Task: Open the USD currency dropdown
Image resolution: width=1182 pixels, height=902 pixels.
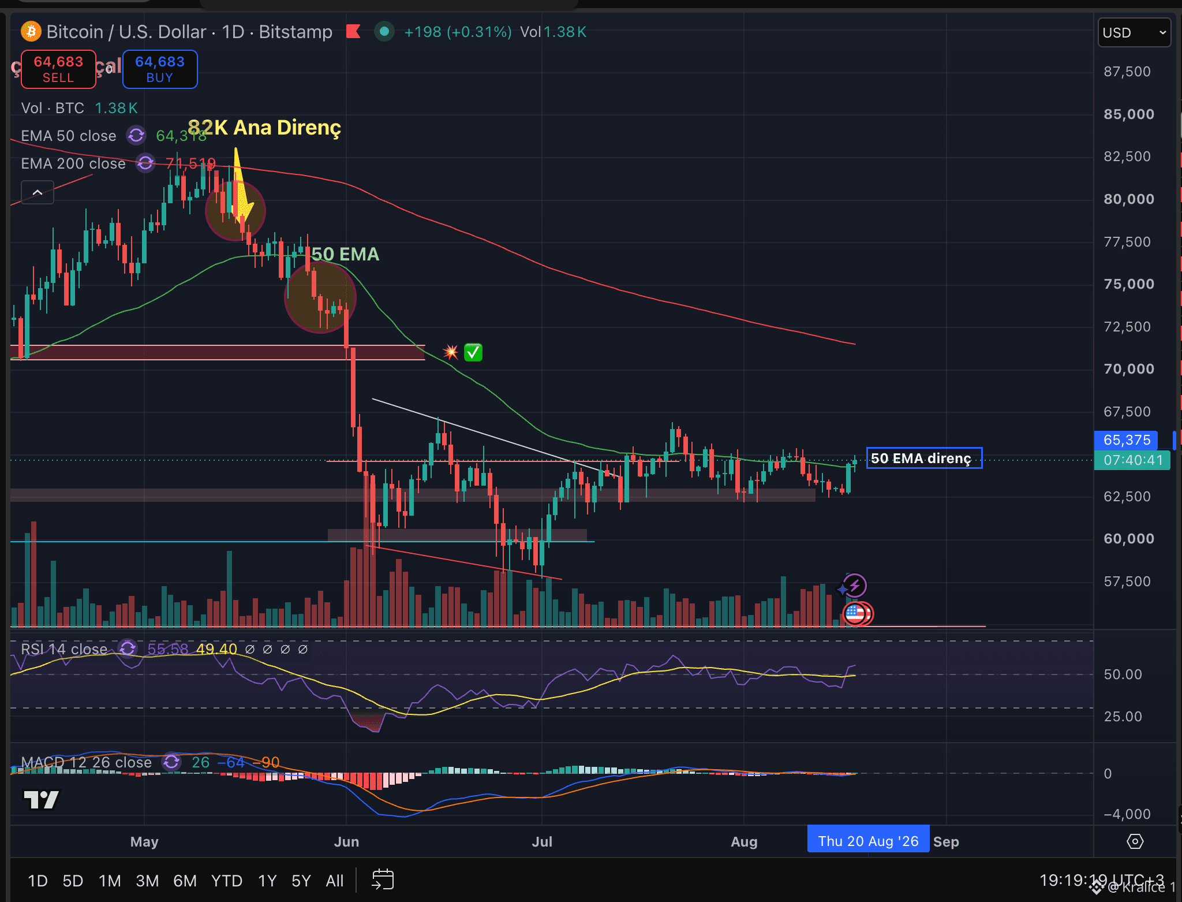Action: [1134, 32]
